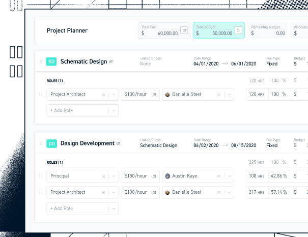Click the drag handle left of Design Development
This screenshot has height=237, width=308.
click(41, 143)
